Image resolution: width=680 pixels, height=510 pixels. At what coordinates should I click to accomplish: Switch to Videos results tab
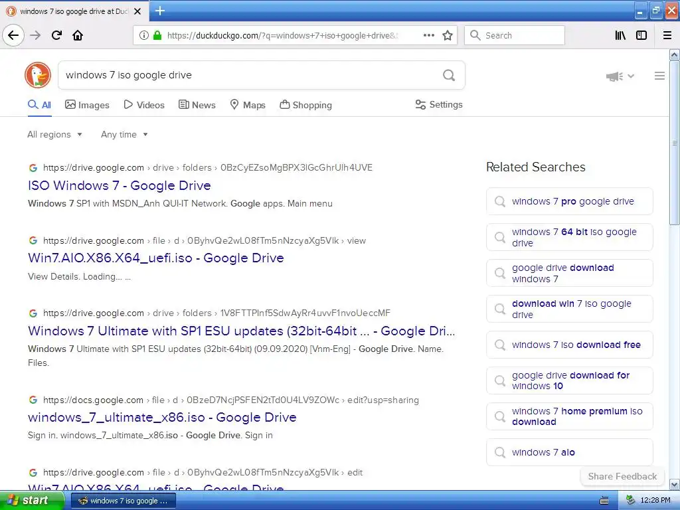pos(144,105)
